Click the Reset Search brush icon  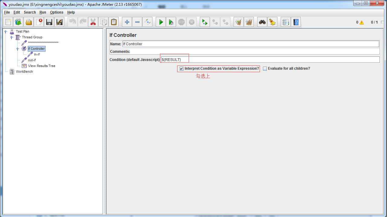tap(273, 22)
